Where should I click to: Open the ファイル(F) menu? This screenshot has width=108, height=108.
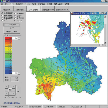click(x=5, y=4)
